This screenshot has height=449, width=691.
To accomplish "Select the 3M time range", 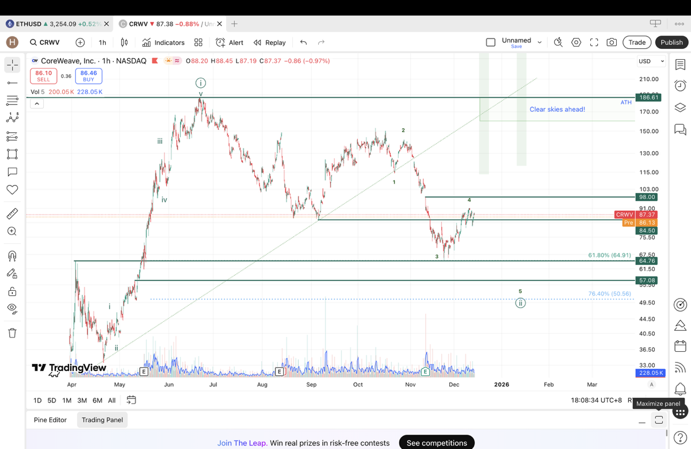I will coord(82,400).
